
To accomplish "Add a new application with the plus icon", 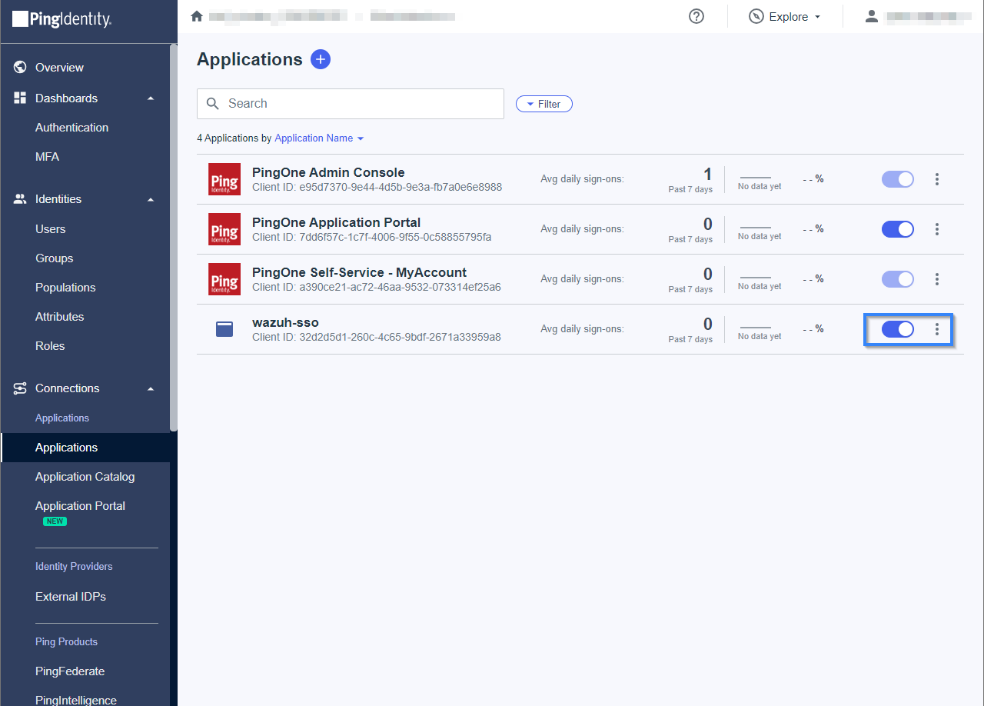I will coord(321,59).
